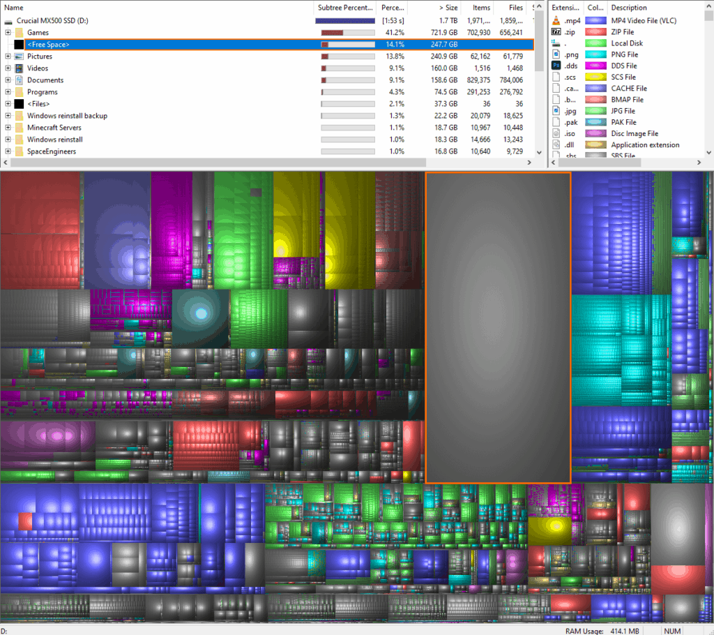The image size is (714, 635).
Task: Click the Crucial MX500 SSD drive icon
Action: (8, 21)
